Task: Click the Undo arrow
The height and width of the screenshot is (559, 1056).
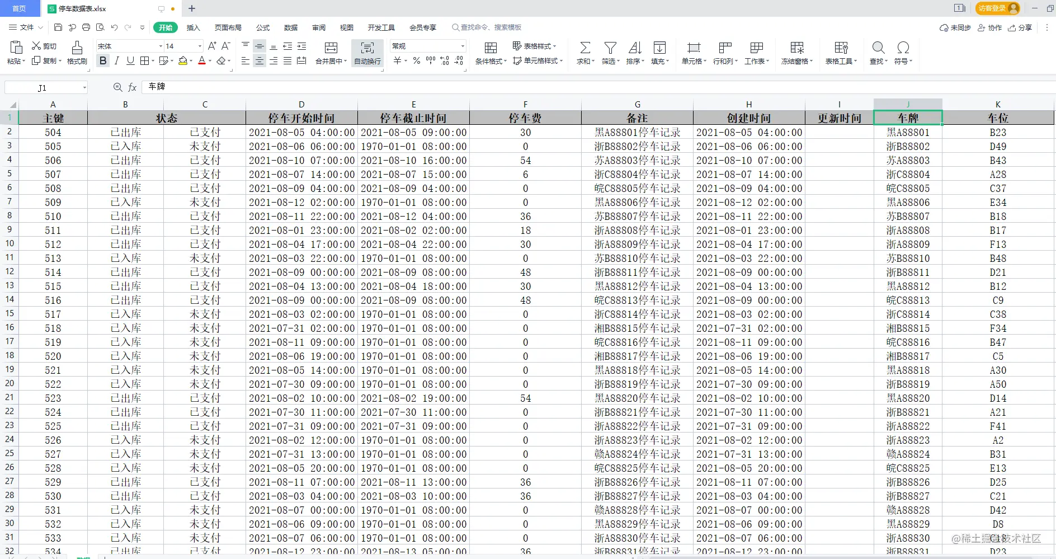Action: click(115, 27)
